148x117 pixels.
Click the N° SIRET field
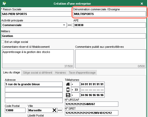point(92,113)
